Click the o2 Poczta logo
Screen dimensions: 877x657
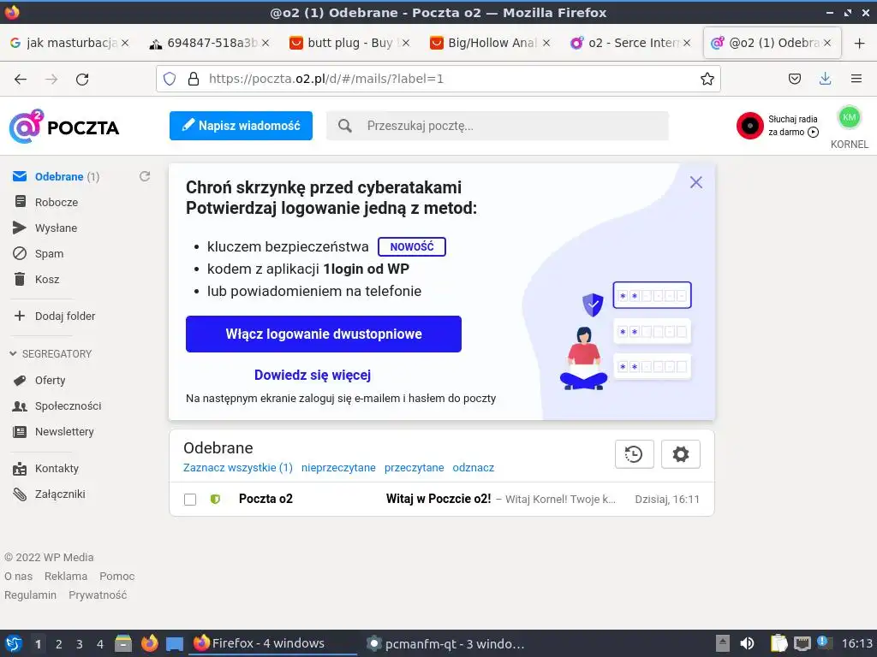coord(63,127)
